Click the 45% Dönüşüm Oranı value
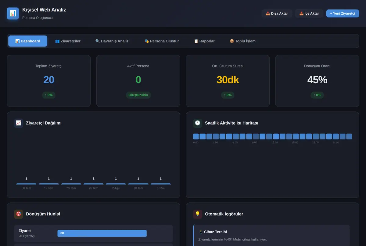Viewport: 366px width, 246px height. click(x=317, y=80)
